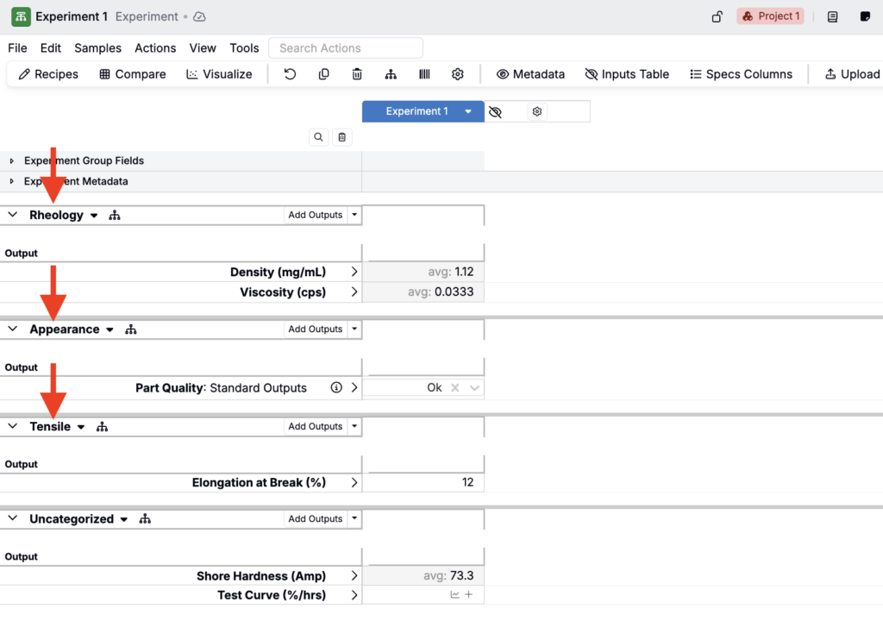883x621 pixels.
Task: Click the Search Actions input field
Action: [x=345, y=48]
